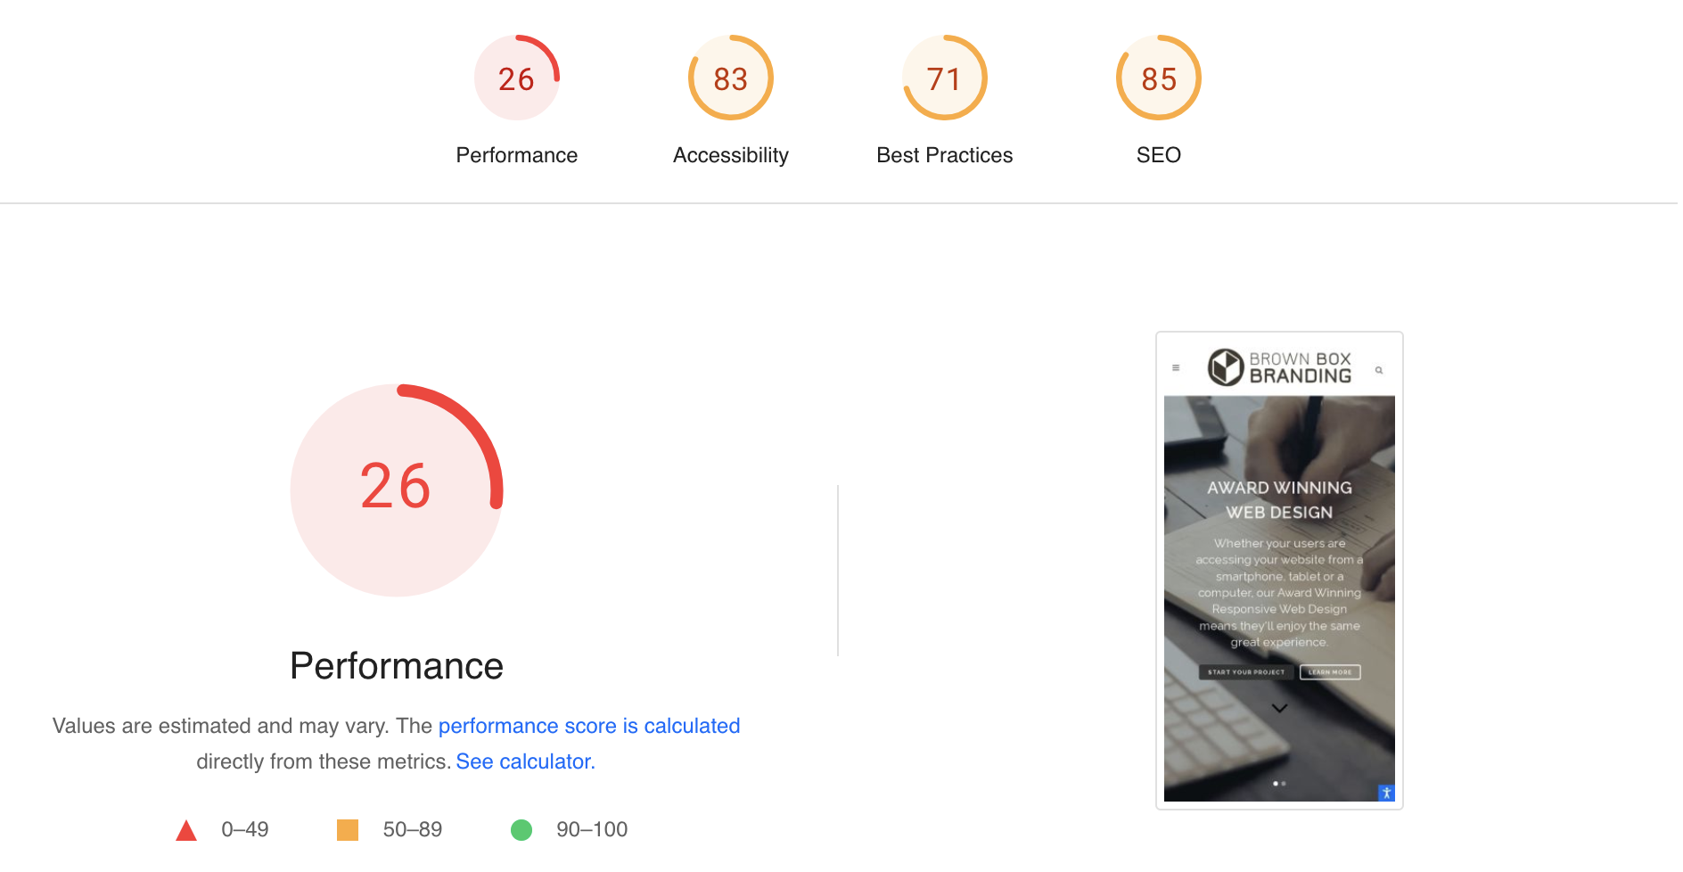Open the website screenshot thumbnail hero image
This screenshot has height=872, width=1683.
point(1279,597)
